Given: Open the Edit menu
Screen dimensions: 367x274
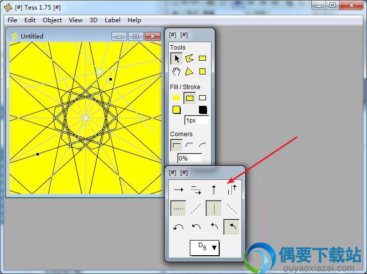Looking at the screenshot, I should (x=30, y=20).
